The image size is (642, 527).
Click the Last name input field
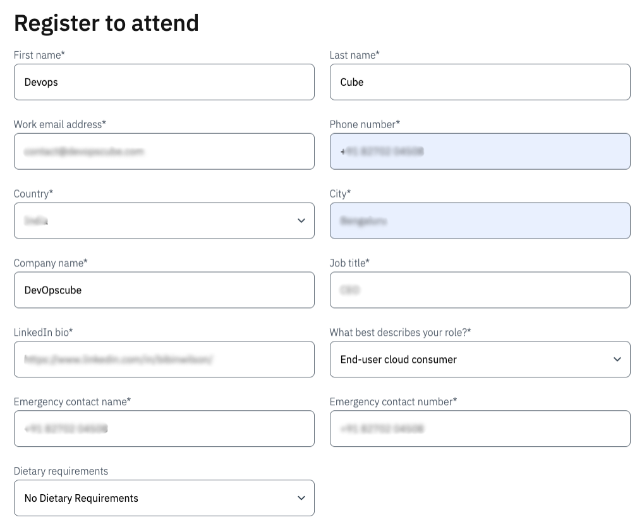coord(480,82)
